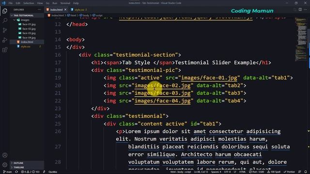Screen dimensions: 310x174
Task: Open the Run menu
Action: [55, 3]
